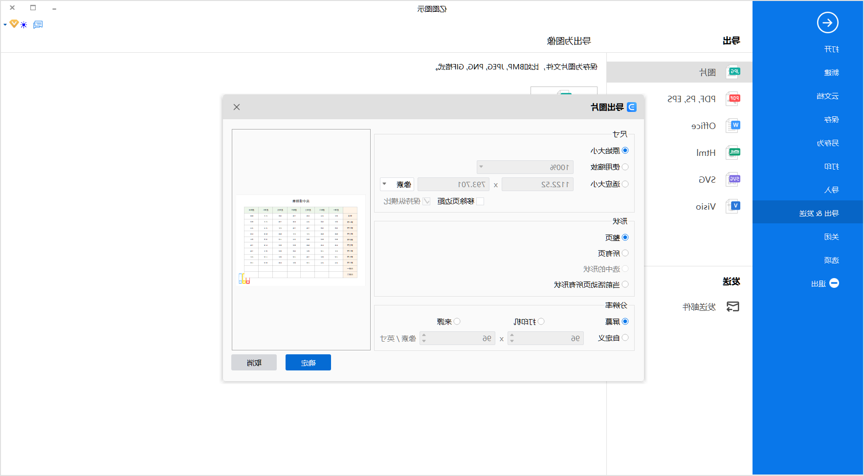
Task: Open the 选项 menu item
Action: coord(832,260)
